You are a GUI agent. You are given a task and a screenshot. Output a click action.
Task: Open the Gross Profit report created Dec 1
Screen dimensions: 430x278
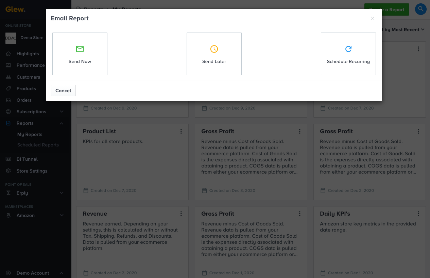coord(218,214)
